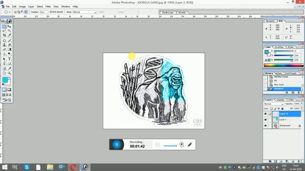This screenshot has width=305, height=171.
Task: Open the File Browser tab
Action: point(168,12)
